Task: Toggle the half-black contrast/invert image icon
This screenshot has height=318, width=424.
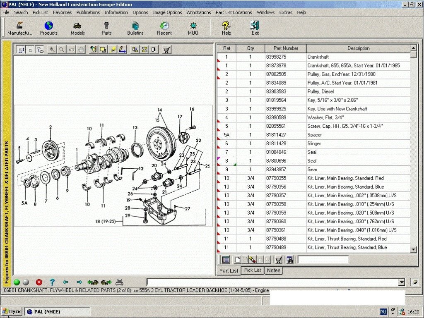Action: 154,50
